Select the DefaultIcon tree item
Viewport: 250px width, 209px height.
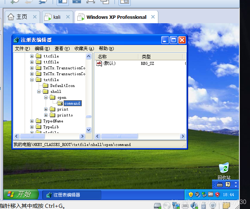tap(63, 86)
